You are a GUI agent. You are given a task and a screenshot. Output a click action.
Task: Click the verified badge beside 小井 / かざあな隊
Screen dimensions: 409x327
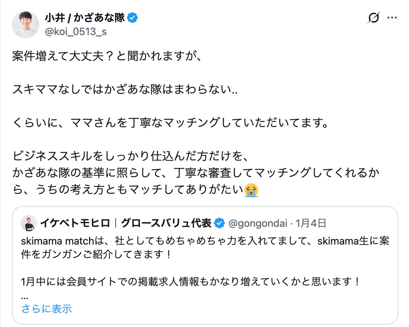(x=132, y=18)
